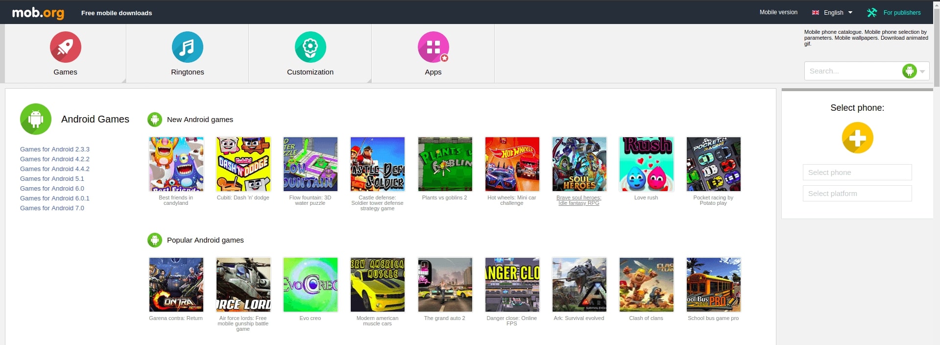Open Best friends in candyland thumbnail

pos(176,164)
